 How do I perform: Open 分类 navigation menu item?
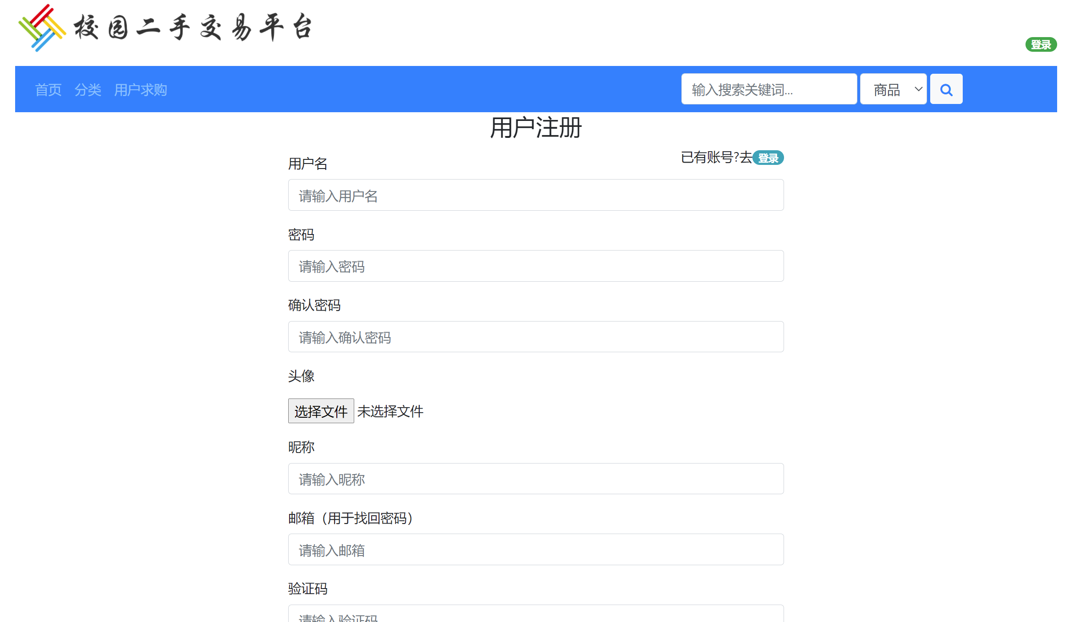click(88, 90)
